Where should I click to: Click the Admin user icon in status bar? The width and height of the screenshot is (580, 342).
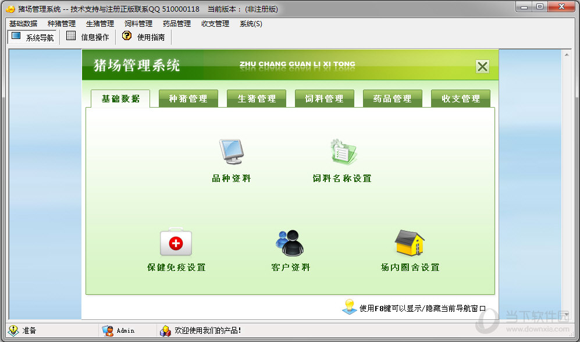point(108,330)
